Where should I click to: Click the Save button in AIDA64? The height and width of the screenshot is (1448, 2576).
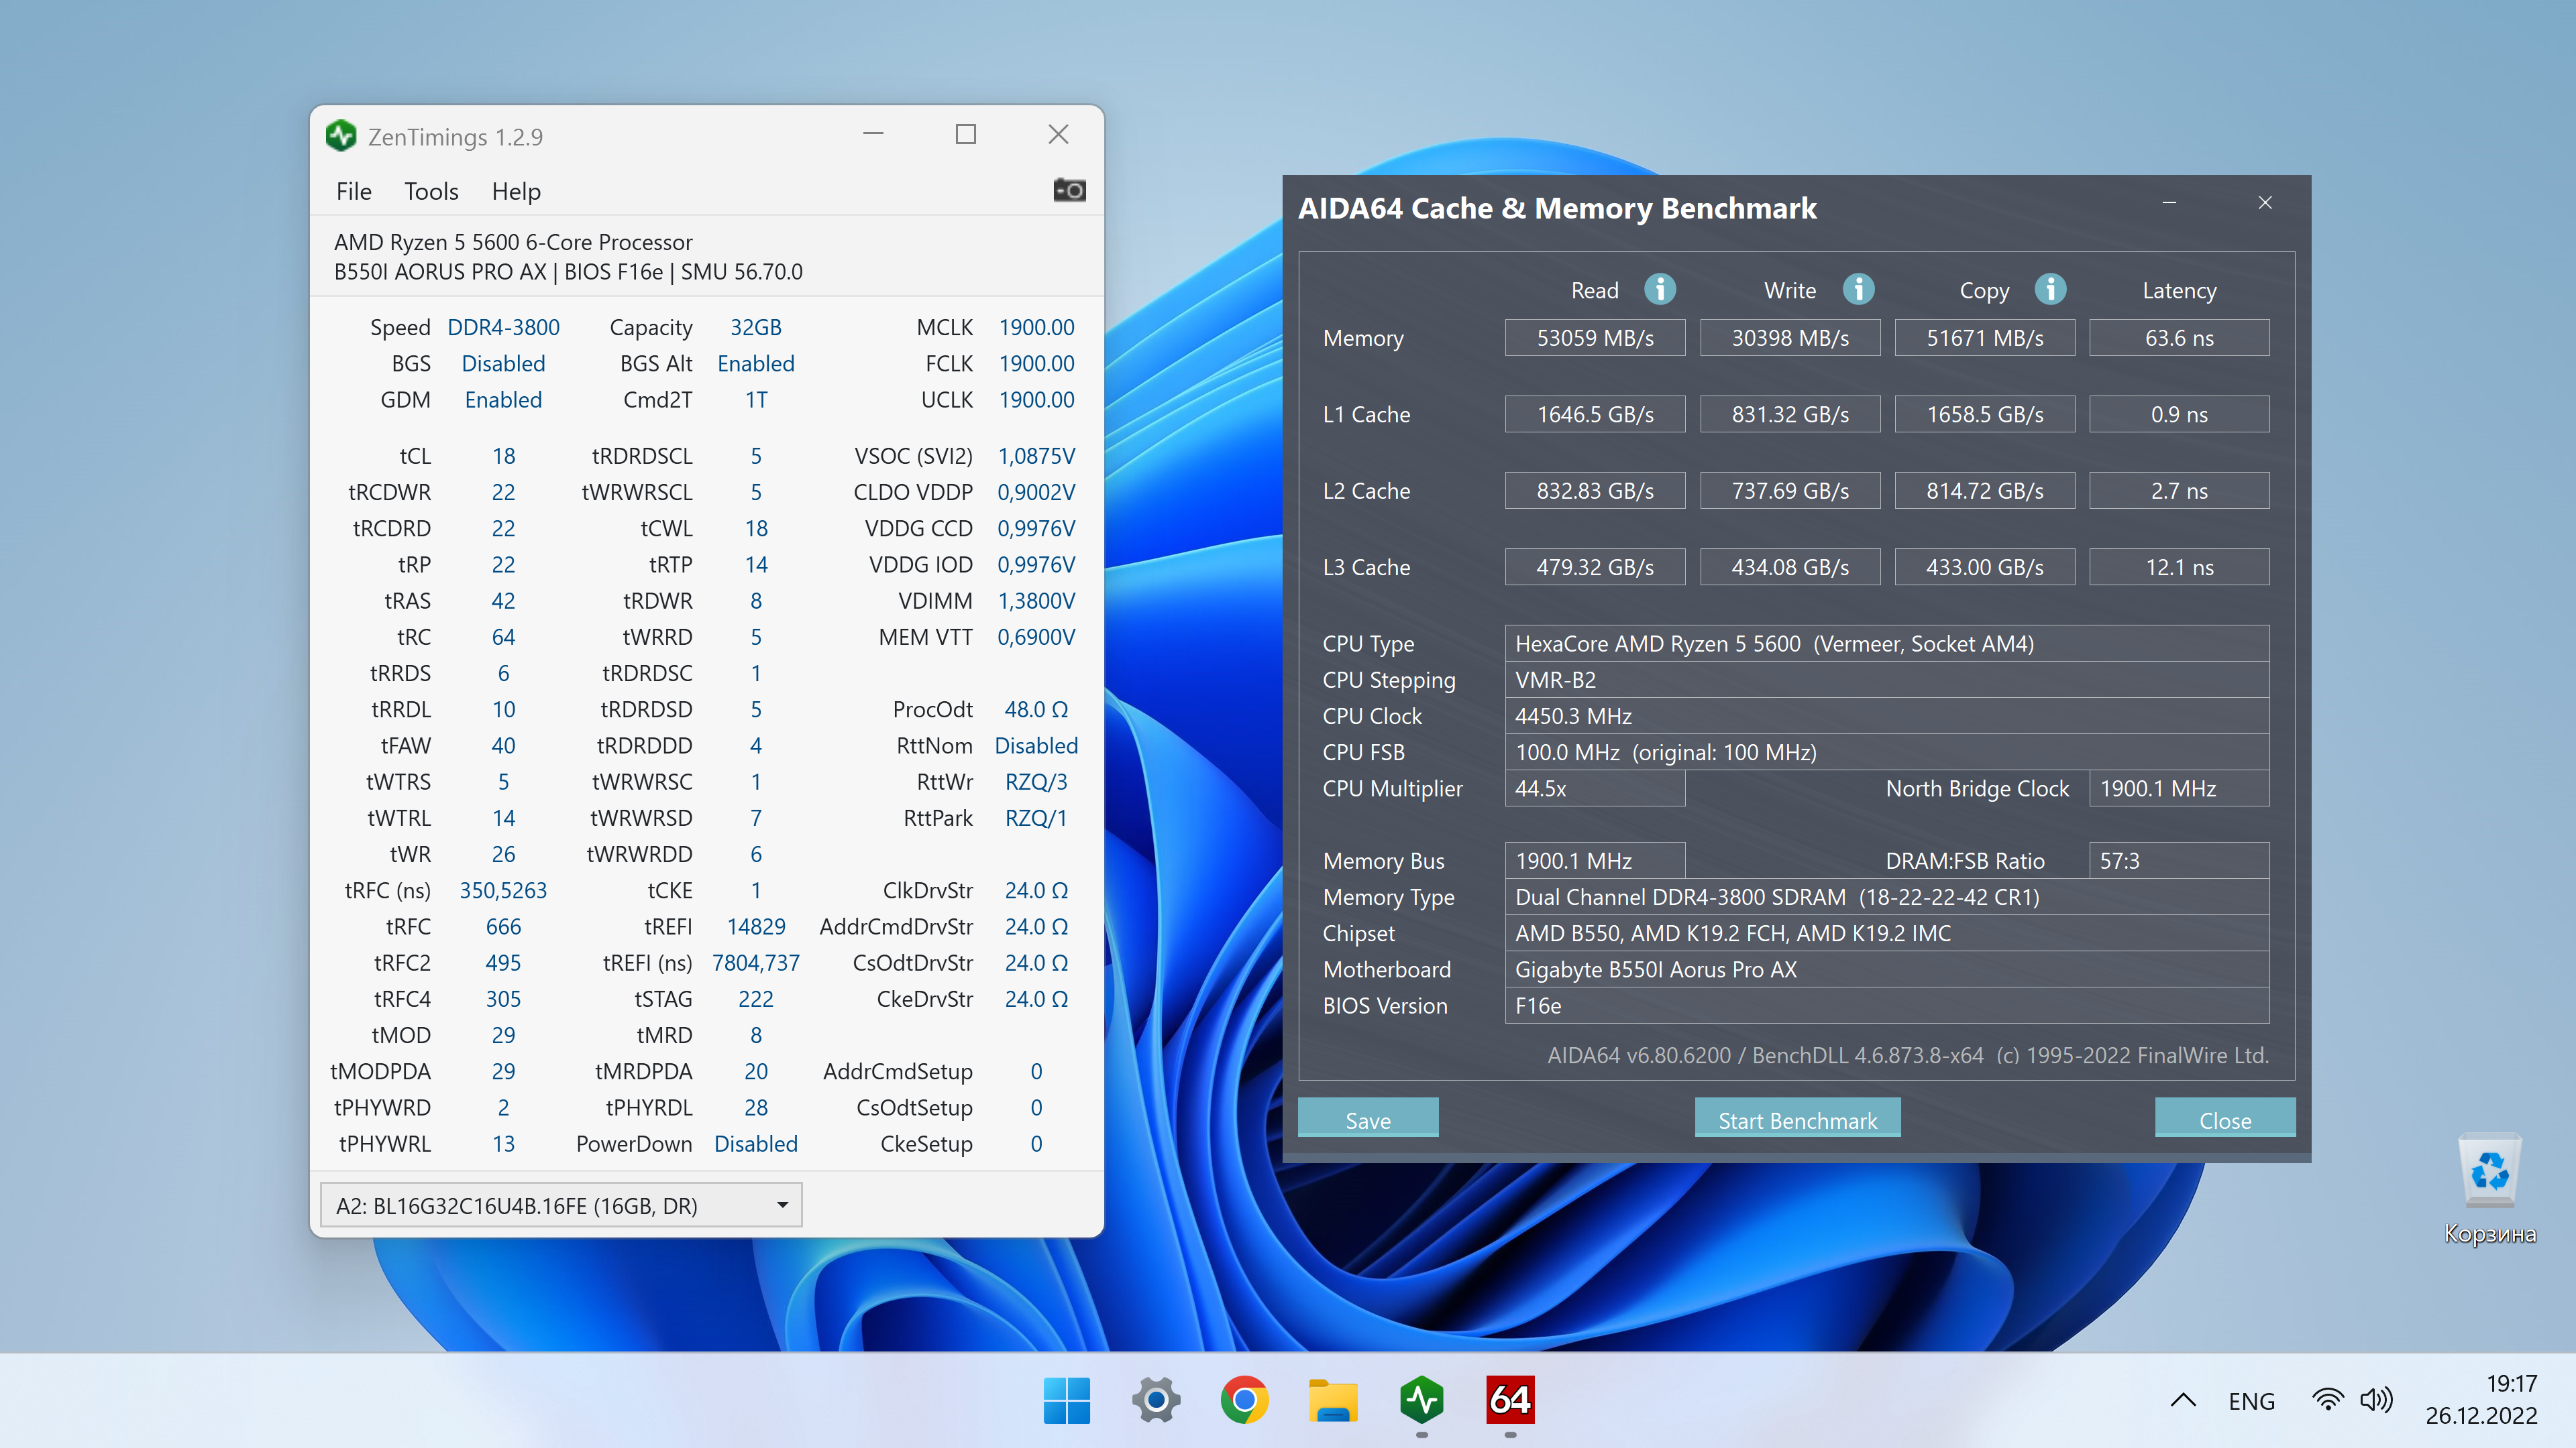pos(1367,1120)
